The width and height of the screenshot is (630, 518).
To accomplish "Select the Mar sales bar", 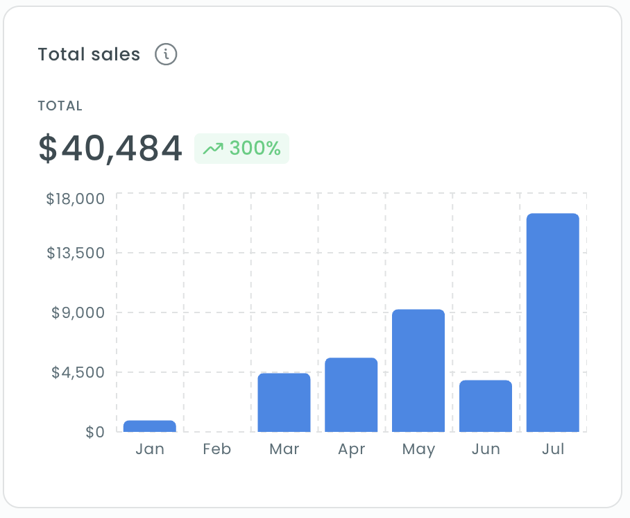I will (x=284, y=403).
